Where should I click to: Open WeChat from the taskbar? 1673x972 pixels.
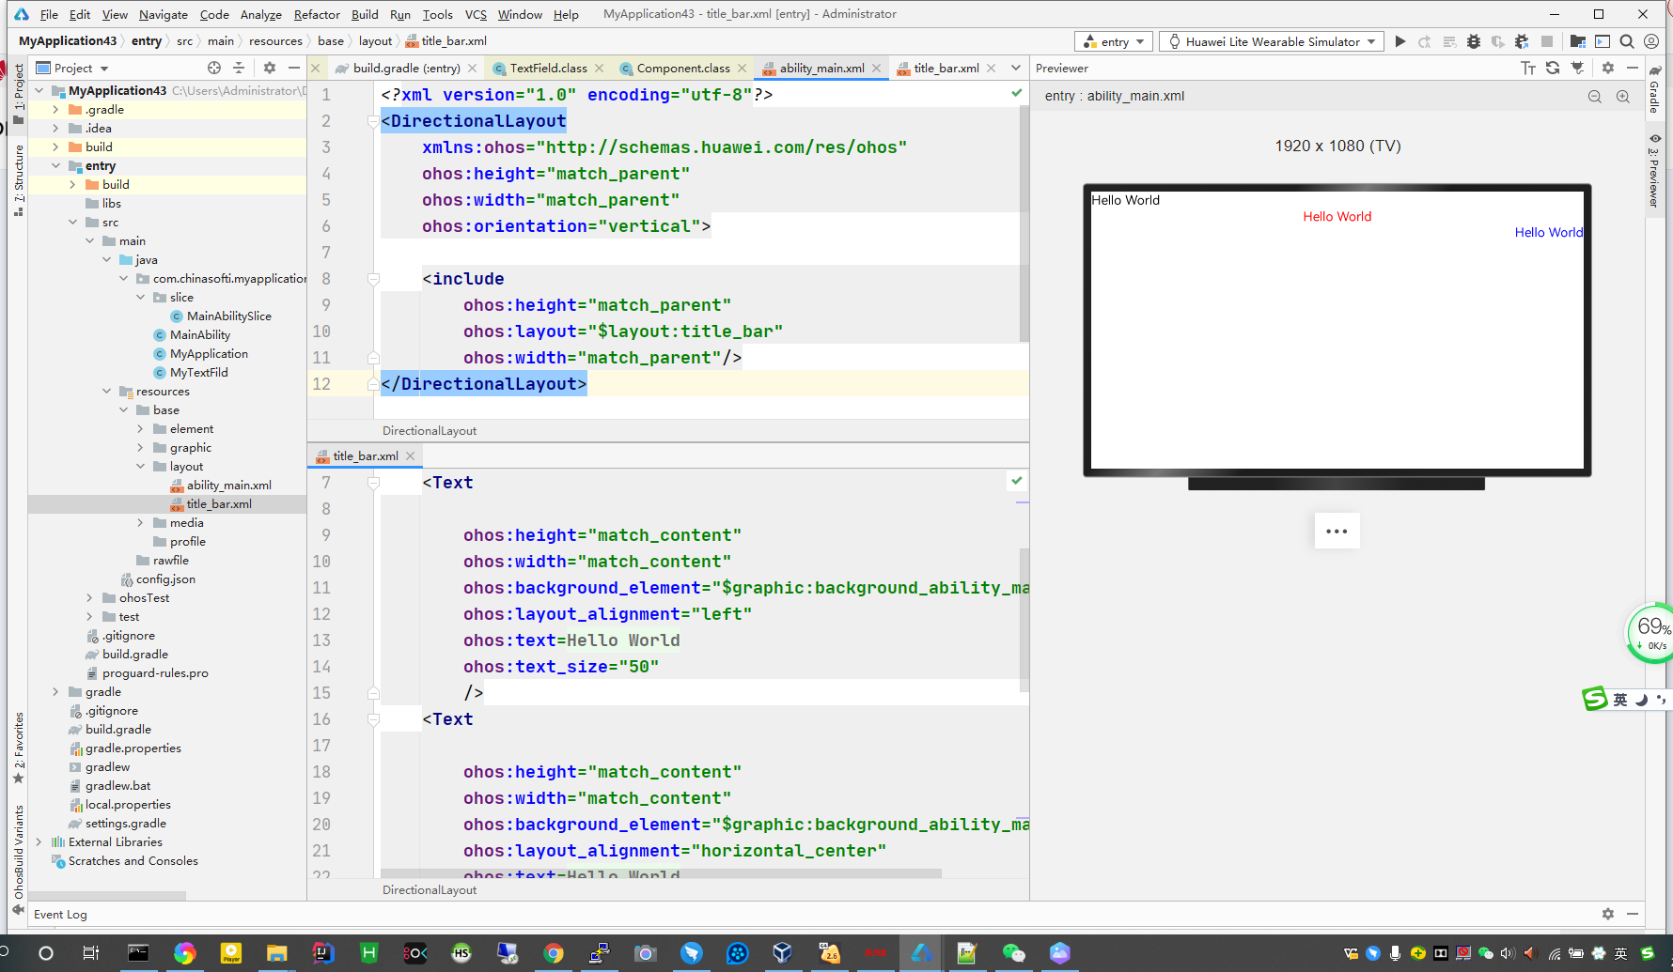pos(1013,953)
